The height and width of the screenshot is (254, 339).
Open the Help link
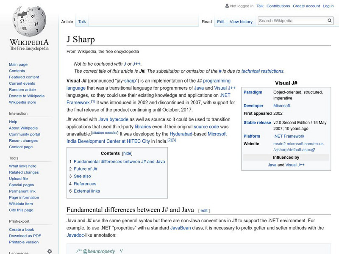click(x=13, y=121)
